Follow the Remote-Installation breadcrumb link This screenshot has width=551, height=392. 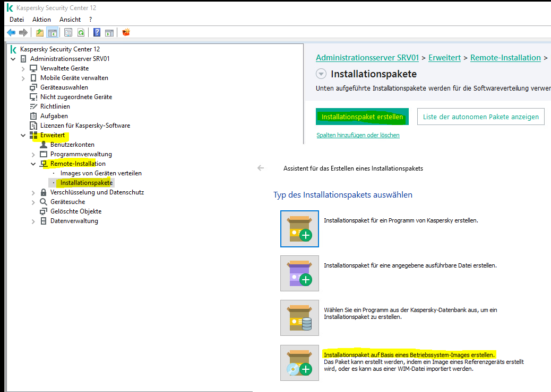click(505, 58)
